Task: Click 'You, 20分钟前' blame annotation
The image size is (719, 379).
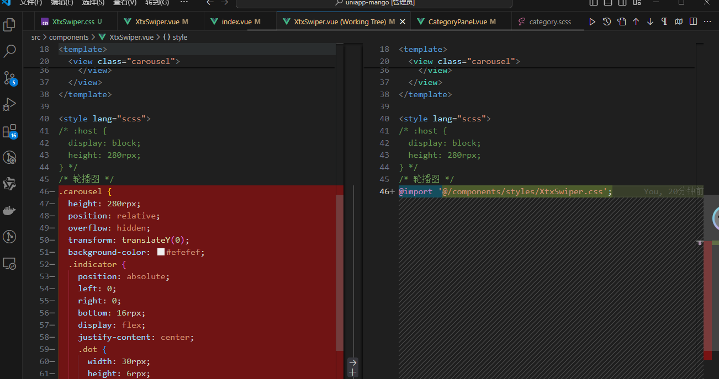Action: 673,191
